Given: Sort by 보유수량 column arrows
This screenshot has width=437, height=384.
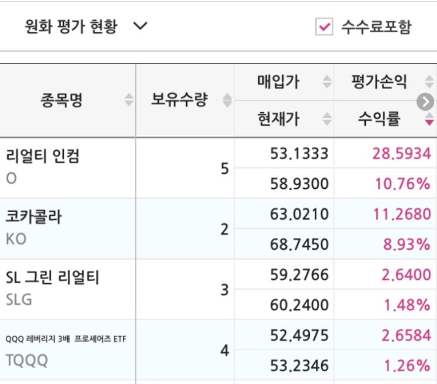Looking at the screenshot, I should point(227,101).
